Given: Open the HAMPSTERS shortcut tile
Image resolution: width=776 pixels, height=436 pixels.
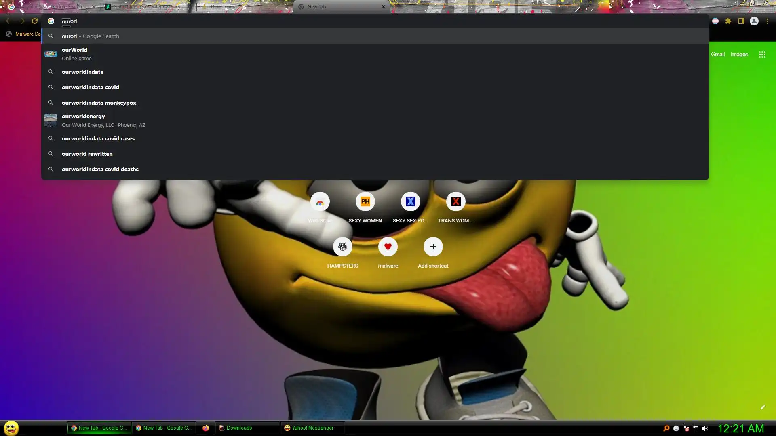Looking at the screenshot, I should [342, 247].
